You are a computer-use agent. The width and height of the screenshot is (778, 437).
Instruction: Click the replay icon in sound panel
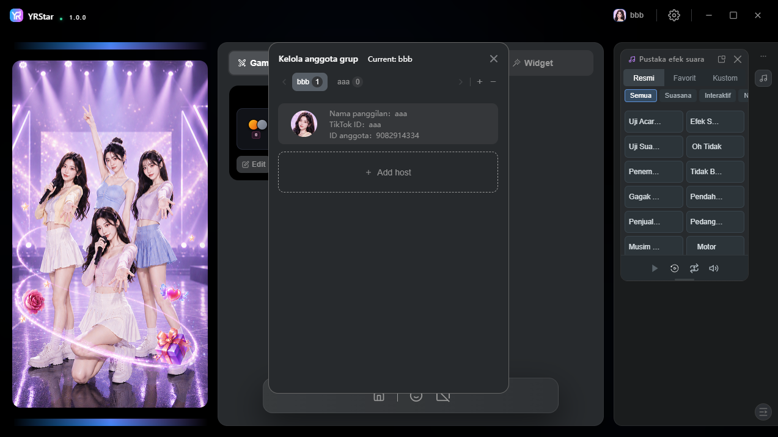[674, 268]
